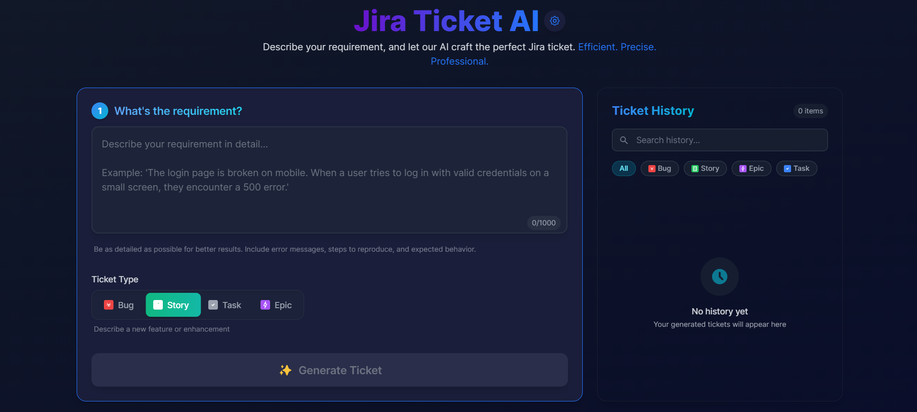Viewport: 917px width, 412px height.
Task: Open the settings gear next to the title
Action: pyautogui.click(x=554, y=21)
